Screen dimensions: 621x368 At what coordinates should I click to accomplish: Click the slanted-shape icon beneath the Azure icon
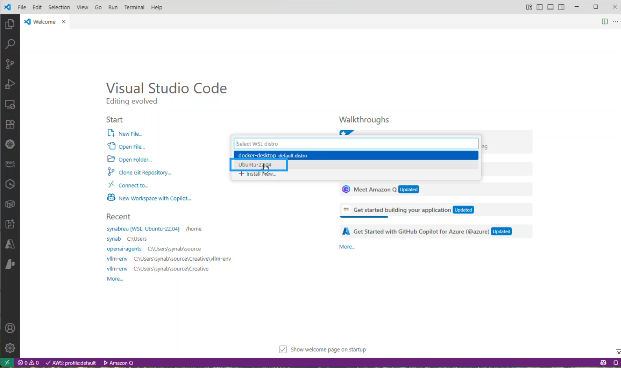click(x=10, y=264)
